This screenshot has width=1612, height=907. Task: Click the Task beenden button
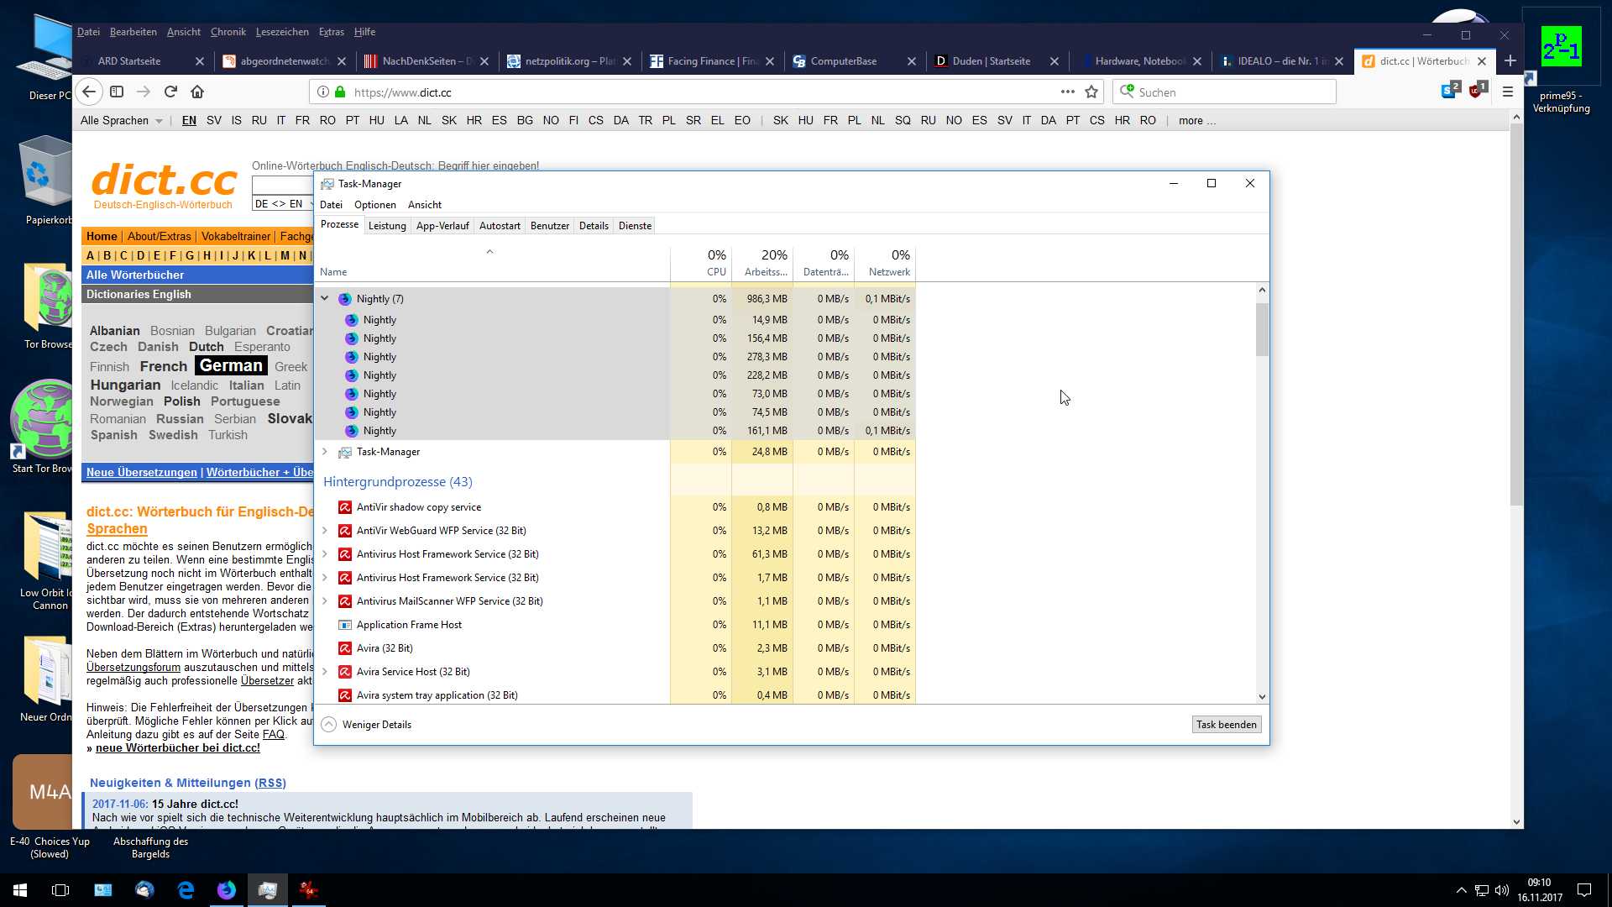click(x=1226, y=725)
